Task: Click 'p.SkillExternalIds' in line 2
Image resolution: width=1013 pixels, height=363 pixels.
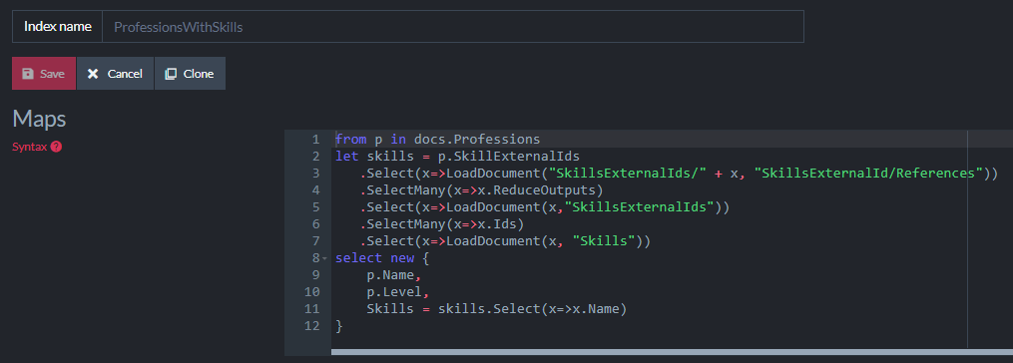Action: click(508, 157)
